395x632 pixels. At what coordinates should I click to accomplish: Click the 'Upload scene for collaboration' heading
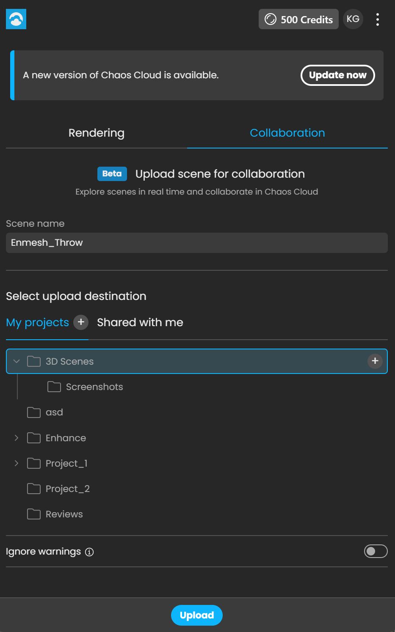click(220, 174)
